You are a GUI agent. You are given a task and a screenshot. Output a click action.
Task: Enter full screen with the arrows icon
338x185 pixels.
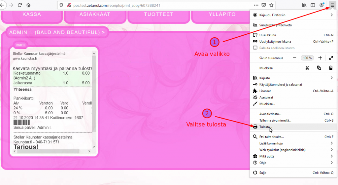click(331, 58)
